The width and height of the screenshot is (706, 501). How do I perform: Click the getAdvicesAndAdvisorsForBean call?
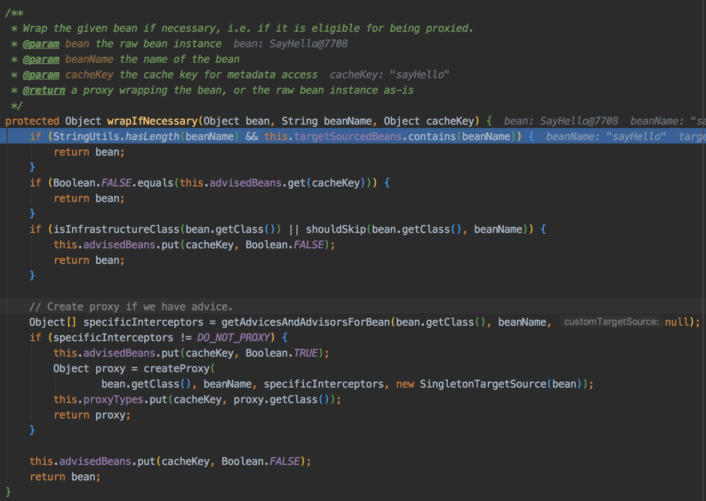point(306,322)
